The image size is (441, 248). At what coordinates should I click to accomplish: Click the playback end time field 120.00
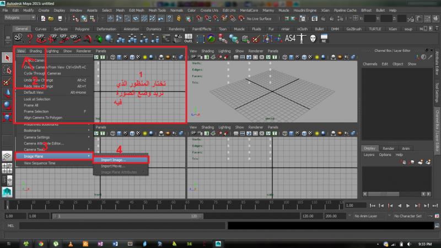click(x=311, y=216)
